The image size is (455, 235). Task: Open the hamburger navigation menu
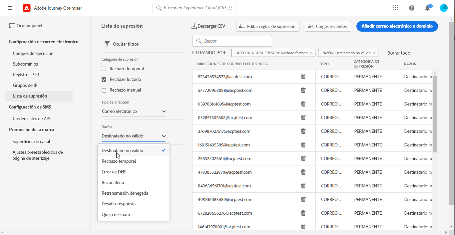(x=10, y=8)
